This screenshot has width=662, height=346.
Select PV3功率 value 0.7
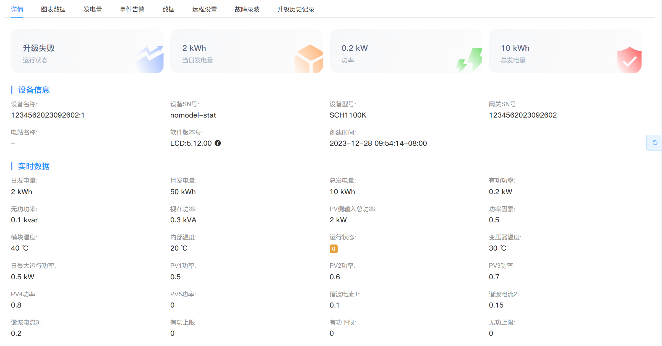click(494, 277)
